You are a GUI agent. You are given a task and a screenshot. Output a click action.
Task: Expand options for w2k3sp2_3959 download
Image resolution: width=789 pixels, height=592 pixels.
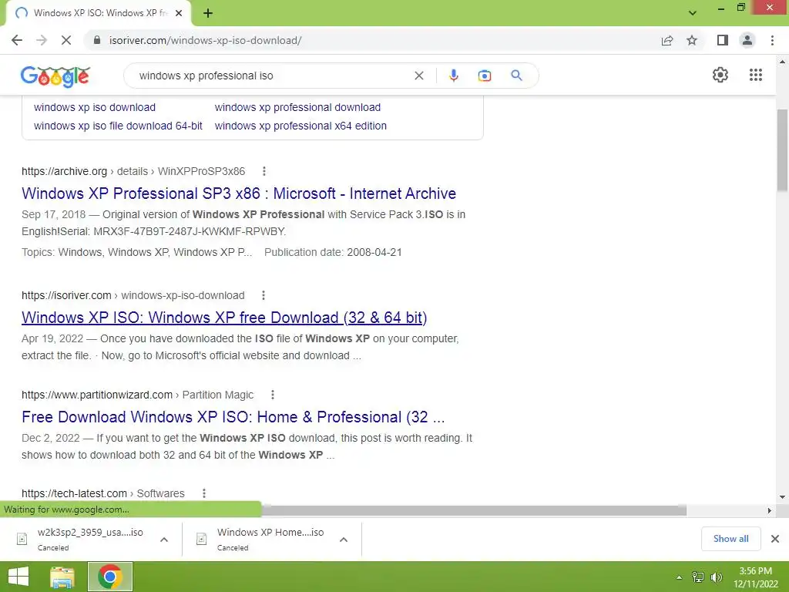164,540
